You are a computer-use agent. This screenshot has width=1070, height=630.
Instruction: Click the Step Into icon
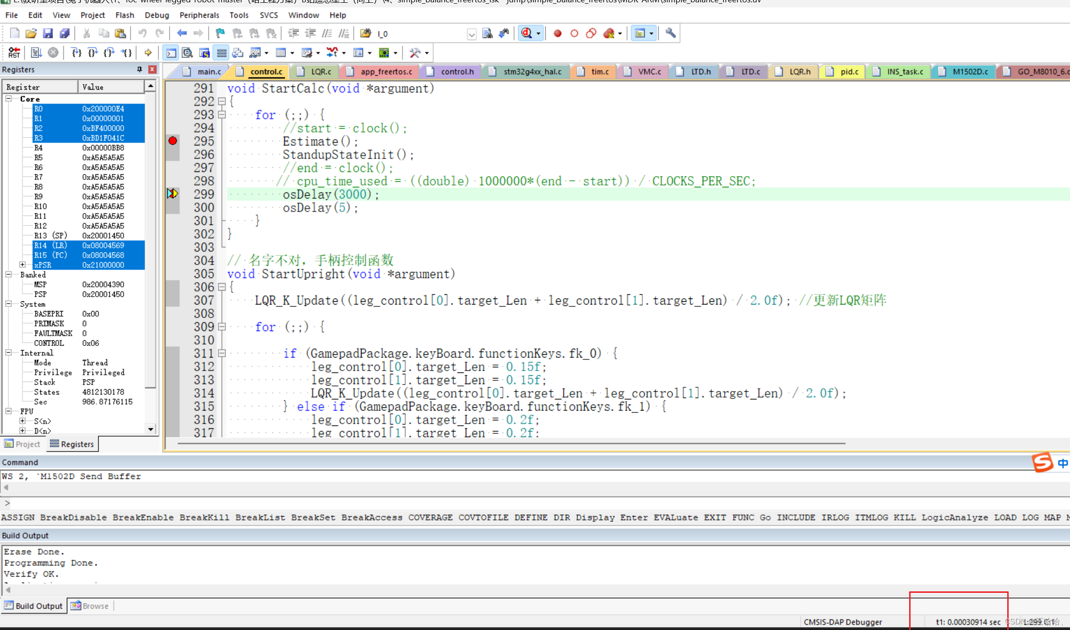point(76,53)
